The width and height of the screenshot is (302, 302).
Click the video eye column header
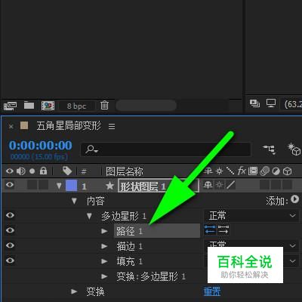[x=10, y=171]
